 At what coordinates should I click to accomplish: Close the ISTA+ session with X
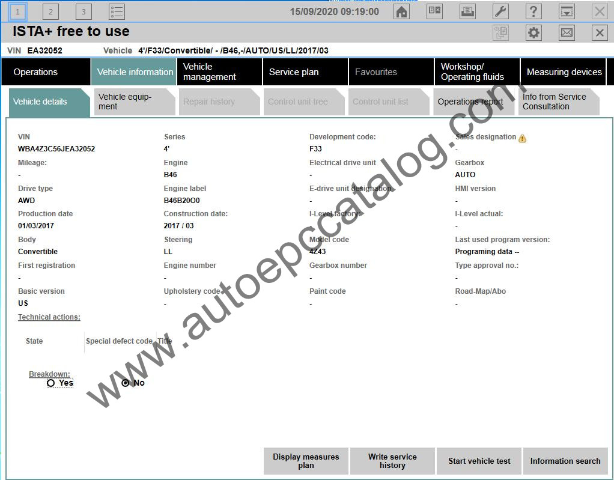point(600,32)
